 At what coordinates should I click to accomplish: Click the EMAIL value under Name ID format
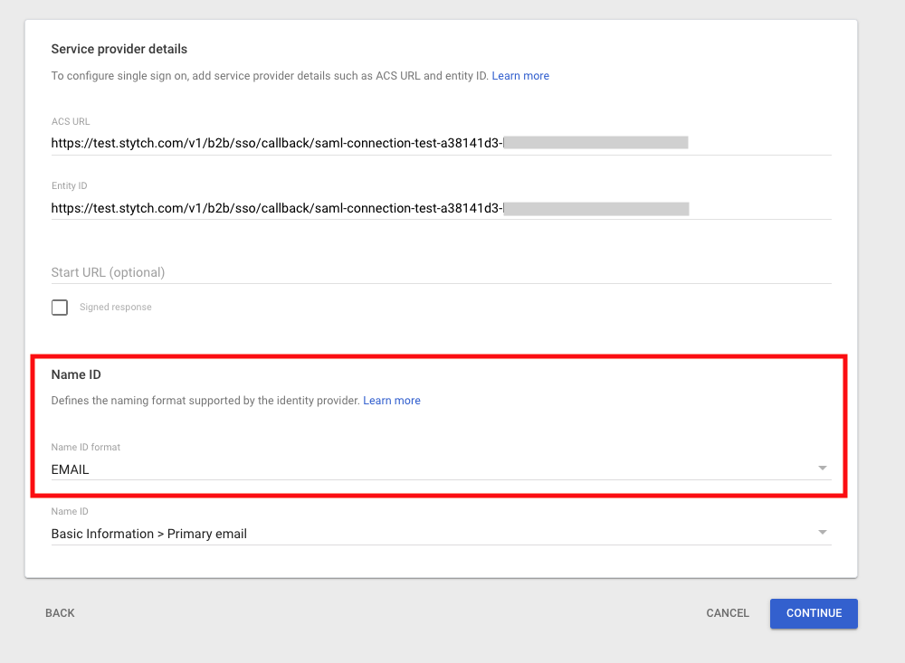coord(70,469)
